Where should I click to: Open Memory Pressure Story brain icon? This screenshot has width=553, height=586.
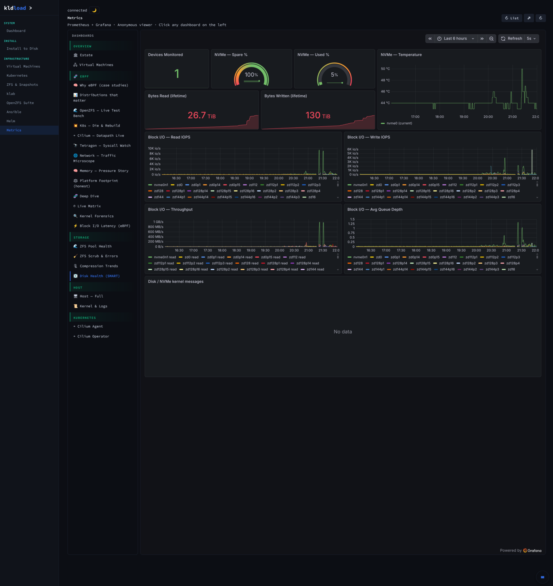(x=75, y=171)
